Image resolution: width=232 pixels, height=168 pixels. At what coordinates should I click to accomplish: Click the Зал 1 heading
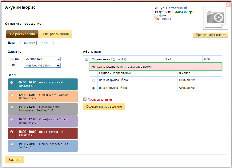click(12, 75)
